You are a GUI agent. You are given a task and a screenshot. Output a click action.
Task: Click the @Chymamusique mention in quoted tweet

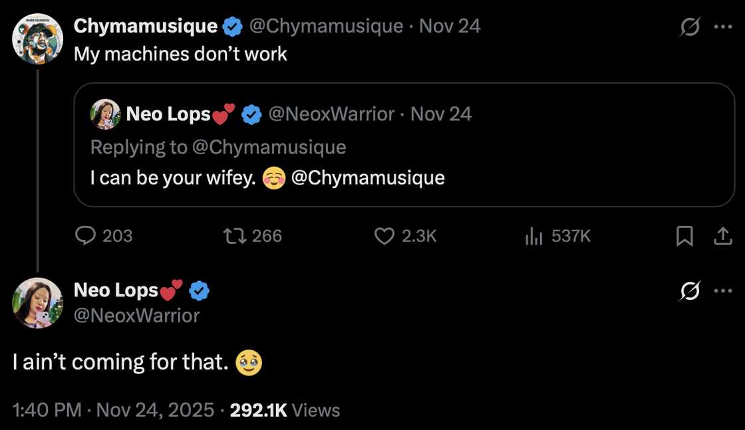pyautogui.click(x=368, y=178)
